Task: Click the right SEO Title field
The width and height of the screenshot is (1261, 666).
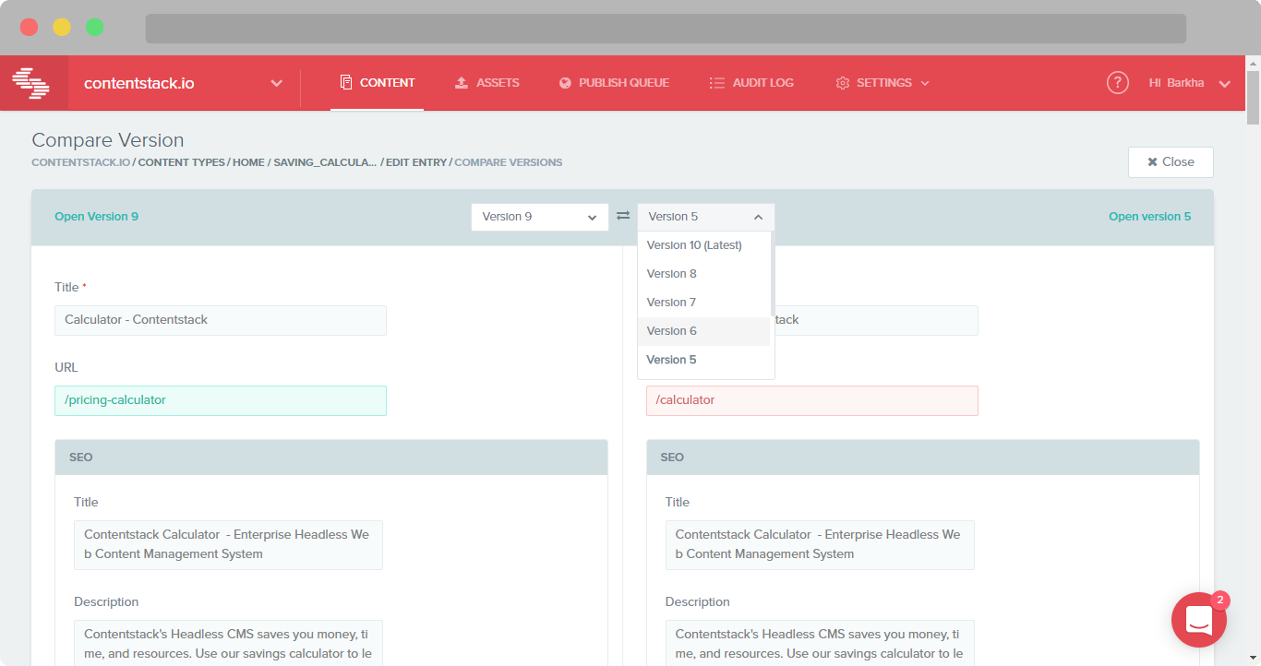Action: [x=820, y=544]
